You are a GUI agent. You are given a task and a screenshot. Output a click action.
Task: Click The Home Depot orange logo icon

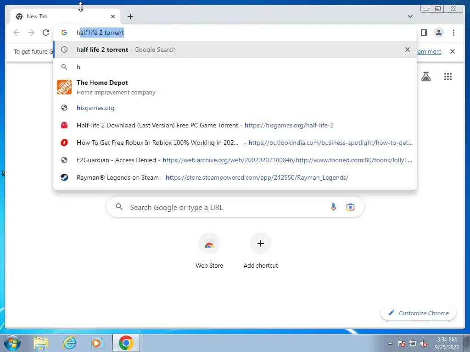point(64,87)
